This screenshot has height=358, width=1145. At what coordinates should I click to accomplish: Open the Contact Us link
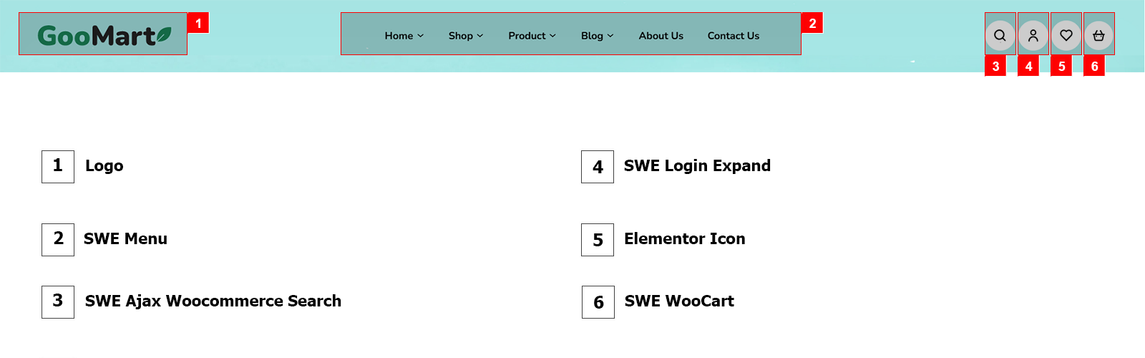coord(733,36)
